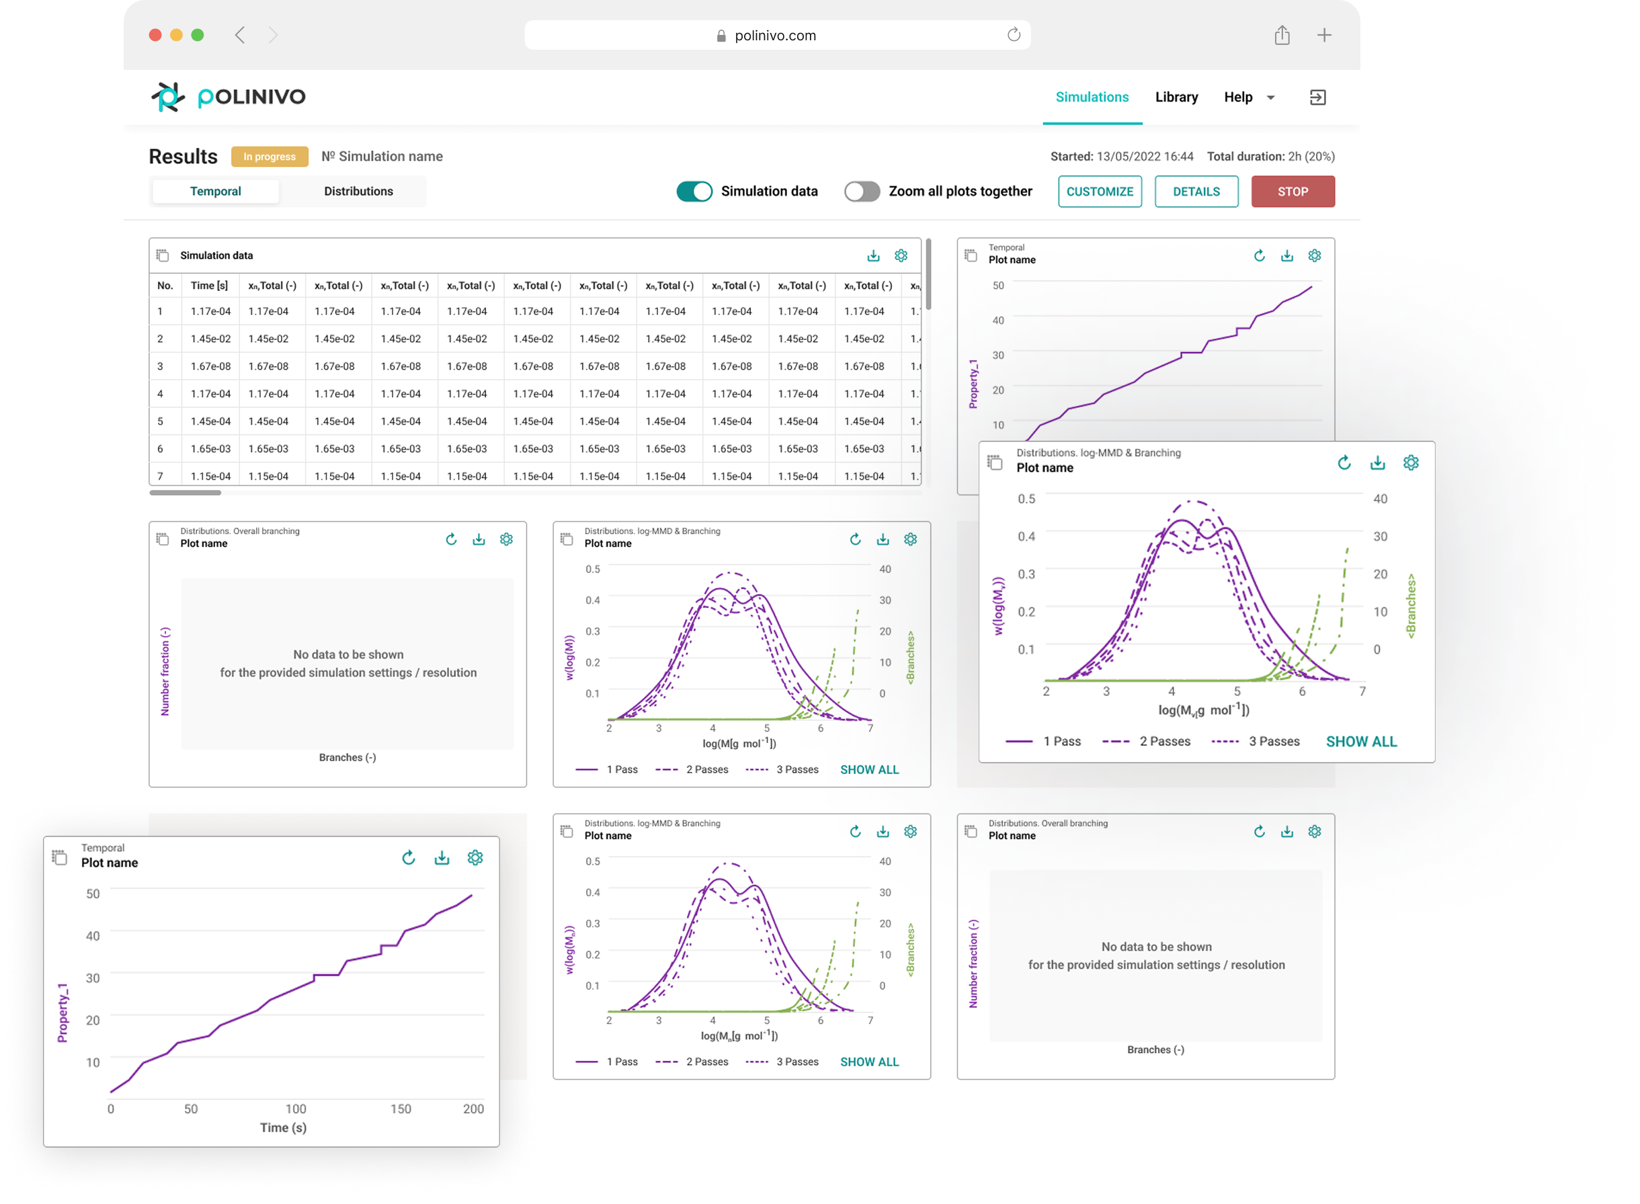Refresh the middle-row log-MMD & Branching plot
This screenshot has height=1204, width=1640.
click(x=855, y=540)
